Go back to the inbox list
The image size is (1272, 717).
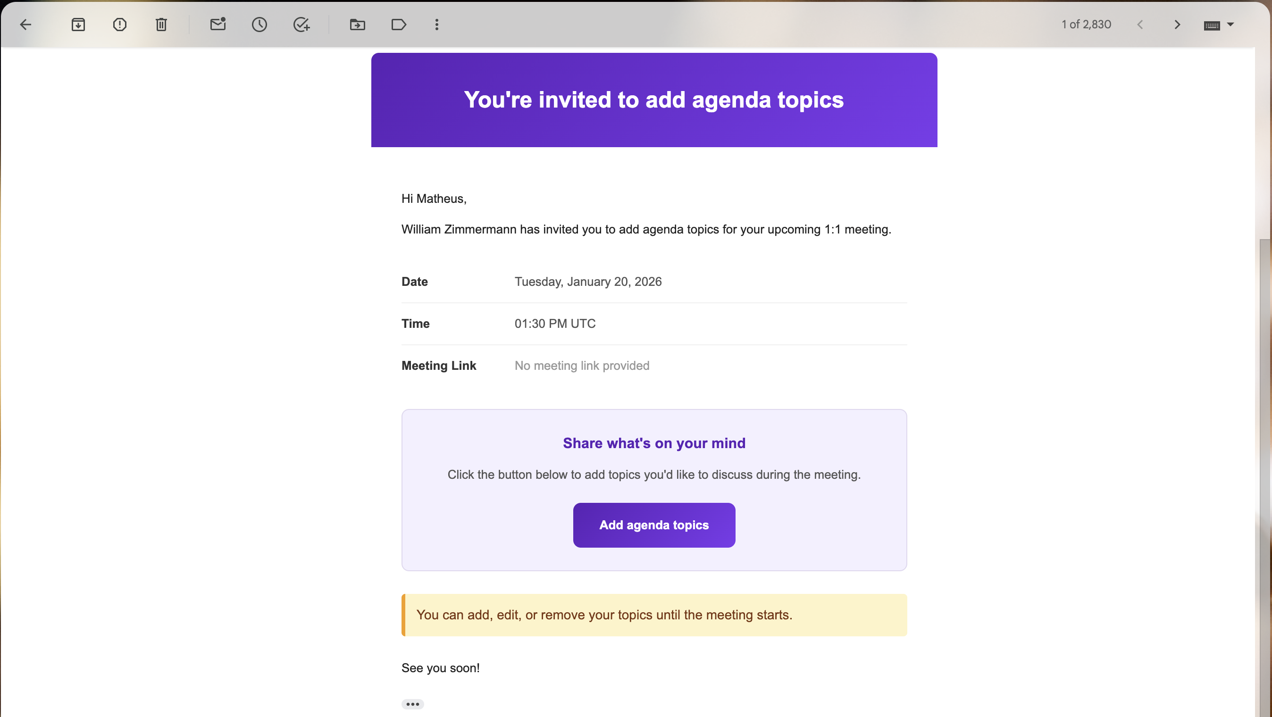(25, 25)
